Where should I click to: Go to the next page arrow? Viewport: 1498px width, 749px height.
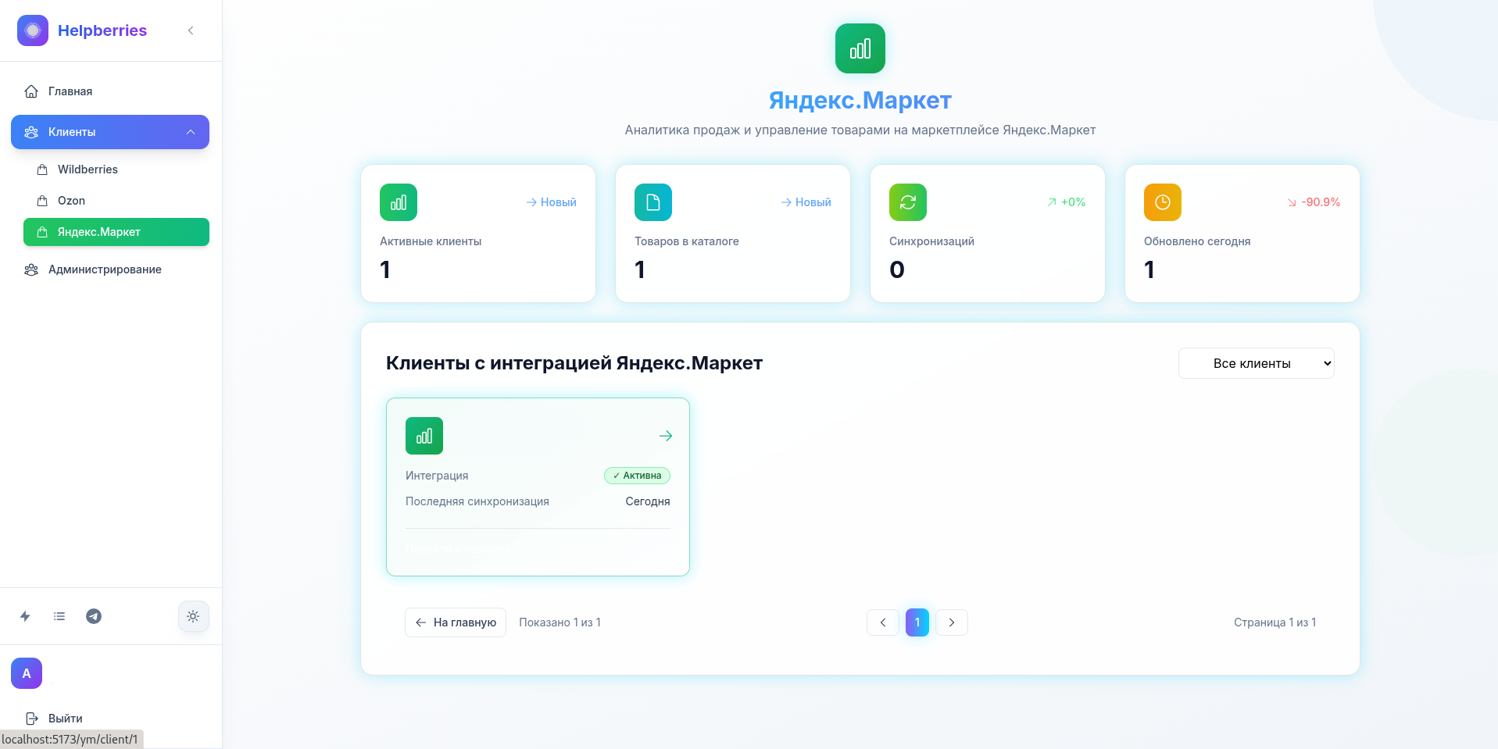(x=952, y=622)
